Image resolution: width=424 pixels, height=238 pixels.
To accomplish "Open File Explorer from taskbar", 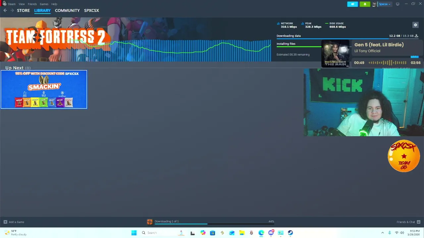I will point(241,233).
